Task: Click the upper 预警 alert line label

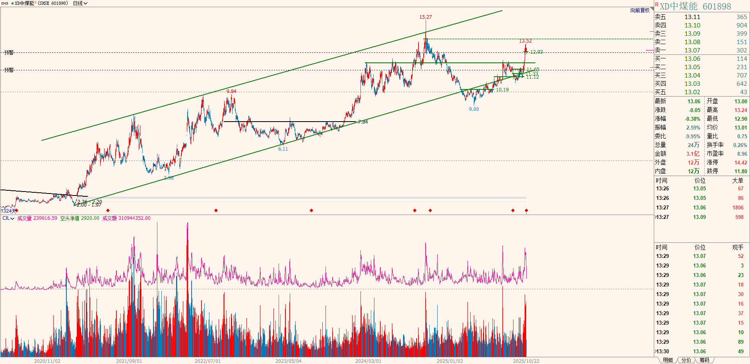Action: pyautogui.click(x=9, y=52)
